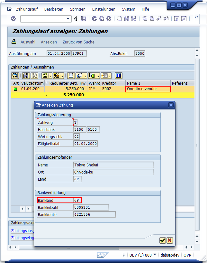Click the Print icon in the standard toolbar
Image resolution: width=207 pixels, height=263 pixels.
click(120, 18)
